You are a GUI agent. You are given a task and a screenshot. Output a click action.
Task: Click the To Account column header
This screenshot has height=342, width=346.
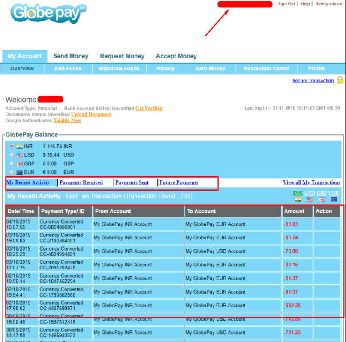pyautogui.click(x=233, y=211)
